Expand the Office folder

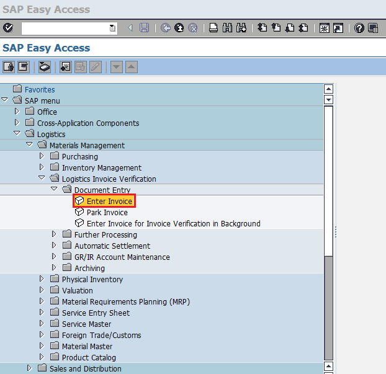pyautogui.click(x=17, y=111)
